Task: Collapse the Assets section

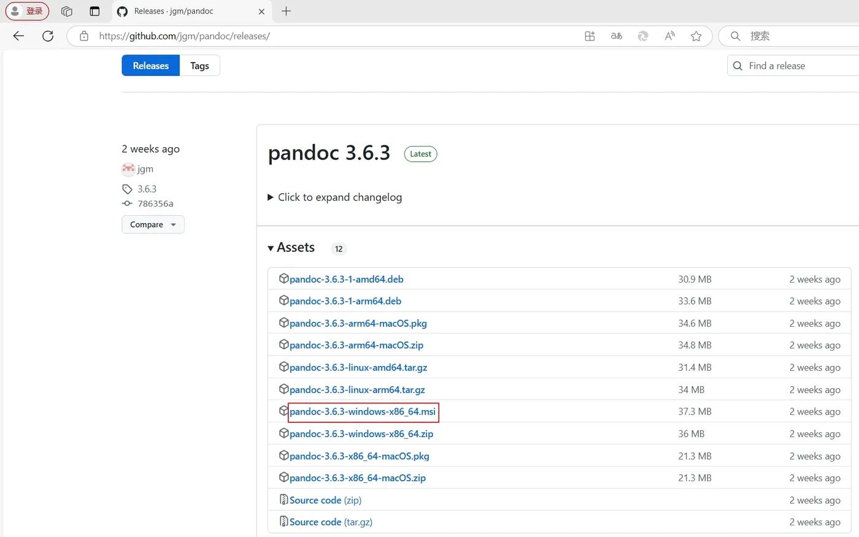Action: tap(271, 248)
